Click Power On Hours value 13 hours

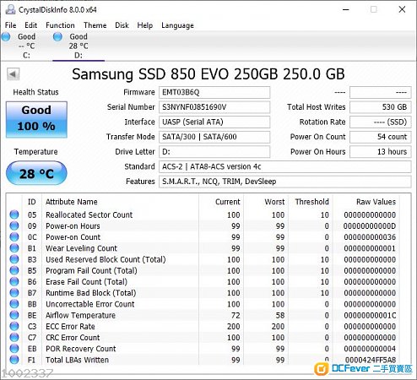pos(381,152)
